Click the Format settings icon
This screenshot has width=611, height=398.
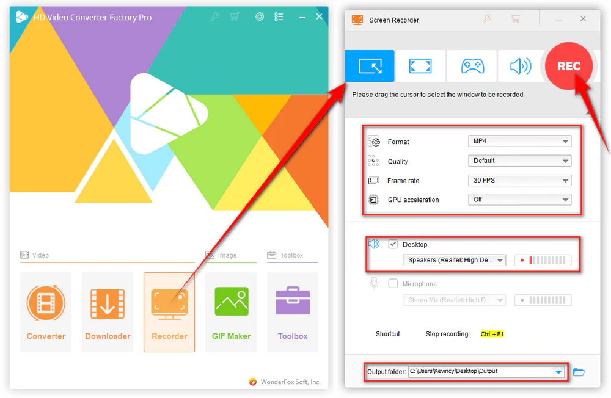point(374,141)
